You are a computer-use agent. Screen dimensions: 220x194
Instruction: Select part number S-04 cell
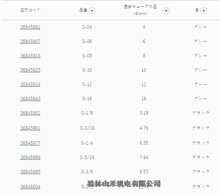(87, 27)
